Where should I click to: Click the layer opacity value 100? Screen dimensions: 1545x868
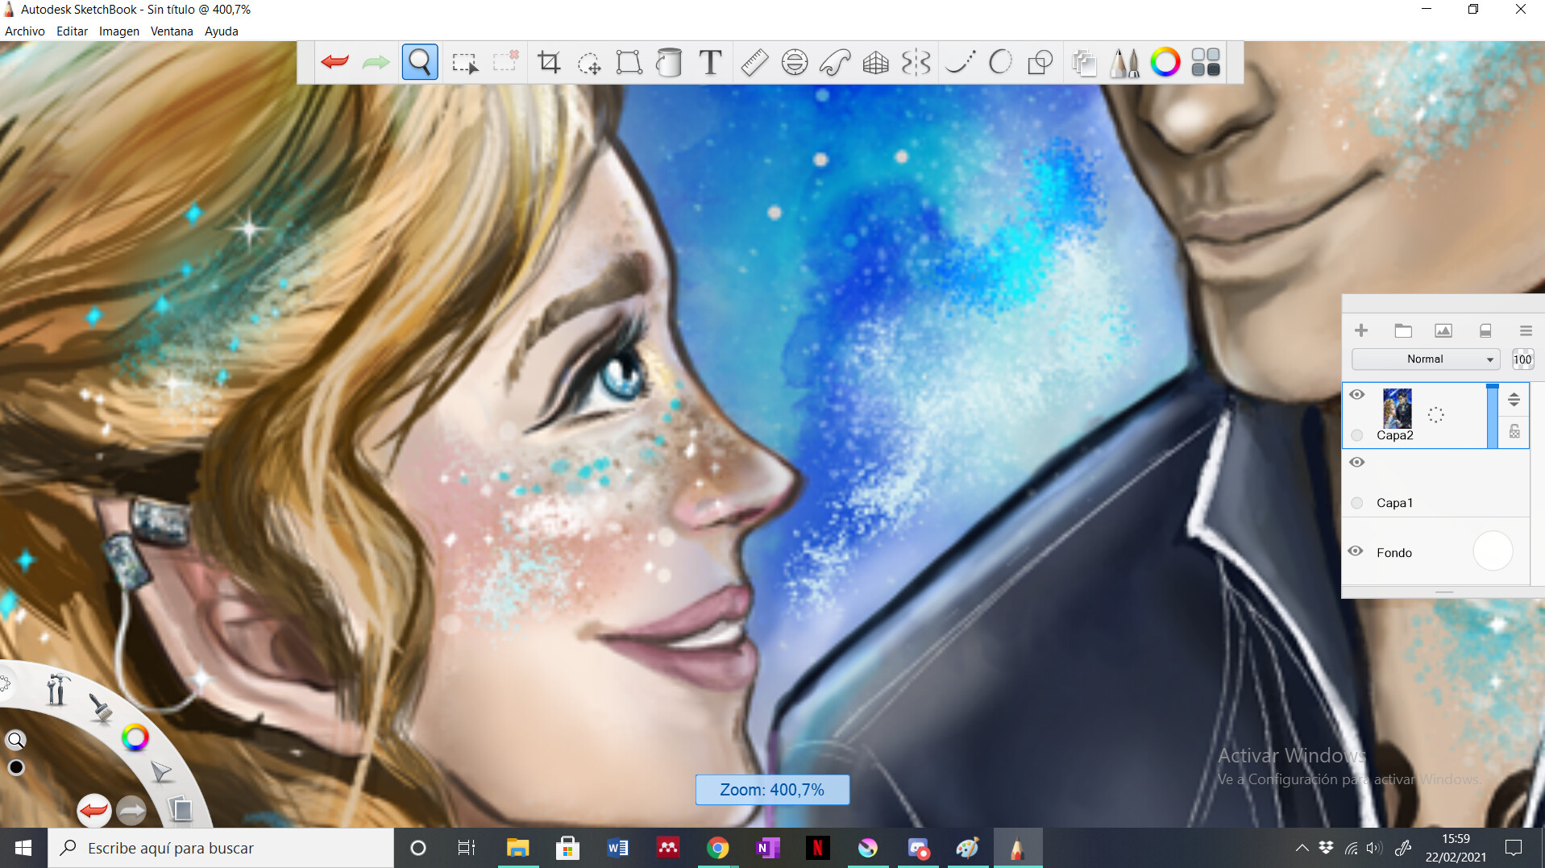click(x=1522, y=359)
